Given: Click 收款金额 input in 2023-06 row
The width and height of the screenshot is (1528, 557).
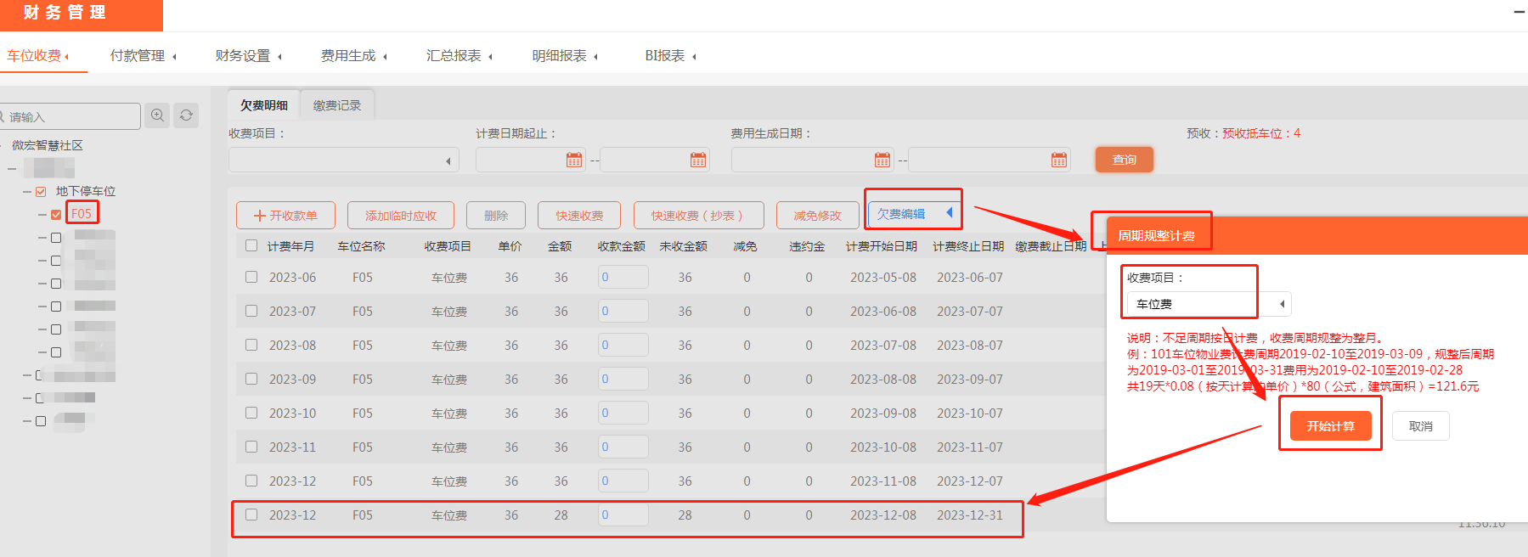Looking at the screenshot, I should 623,277.
